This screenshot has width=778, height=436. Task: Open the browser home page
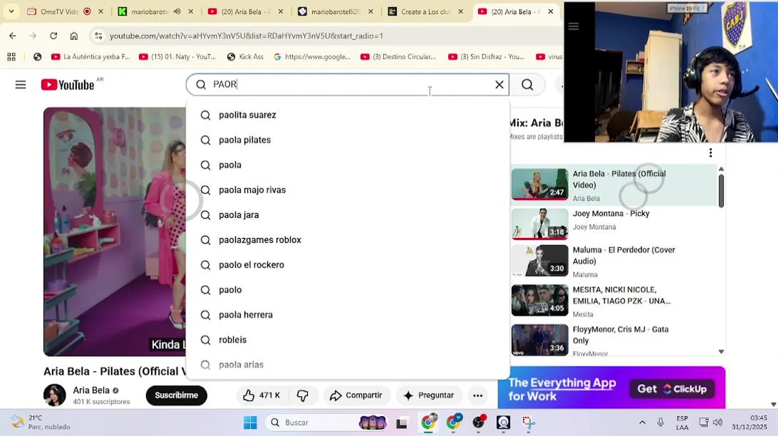point(74,36)
